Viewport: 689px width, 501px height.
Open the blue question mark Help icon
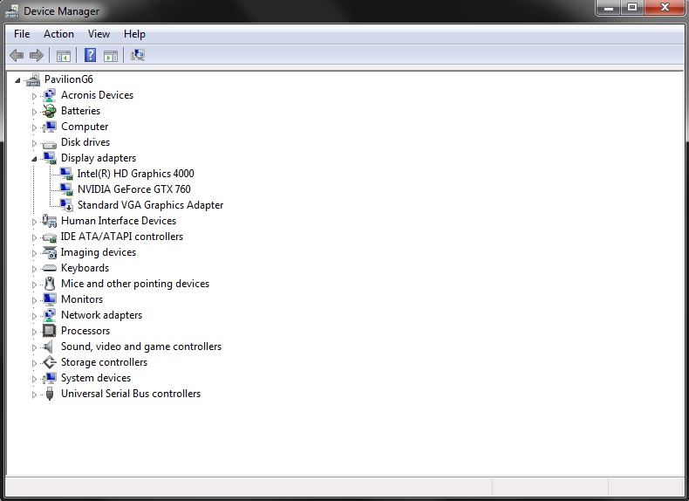coord(90,55)
